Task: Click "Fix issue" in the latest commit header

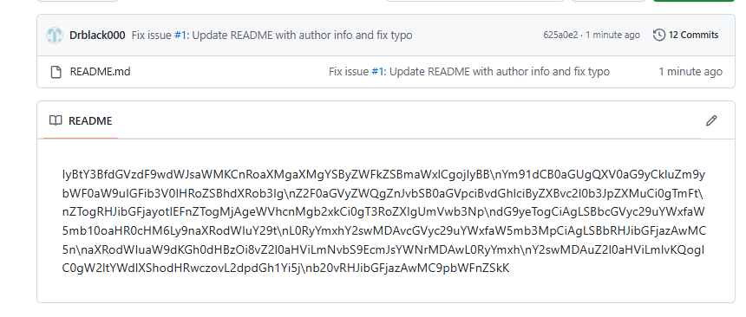Action: (152, 36)
